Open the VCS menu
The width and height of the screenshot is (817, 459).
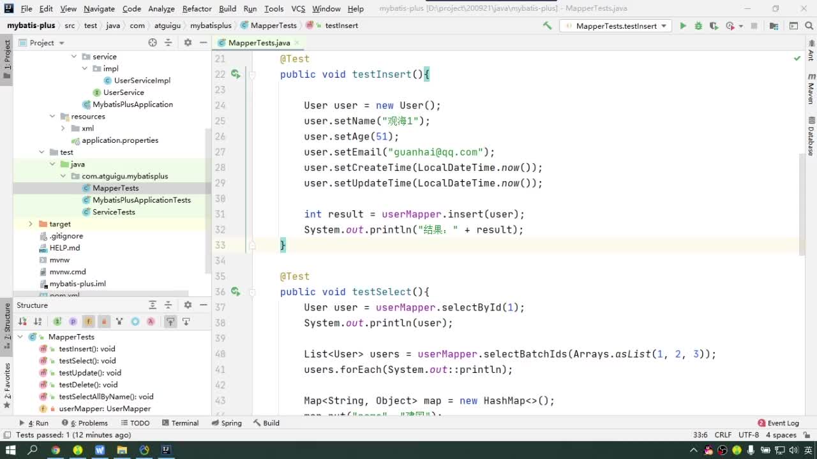pos(298,8)
